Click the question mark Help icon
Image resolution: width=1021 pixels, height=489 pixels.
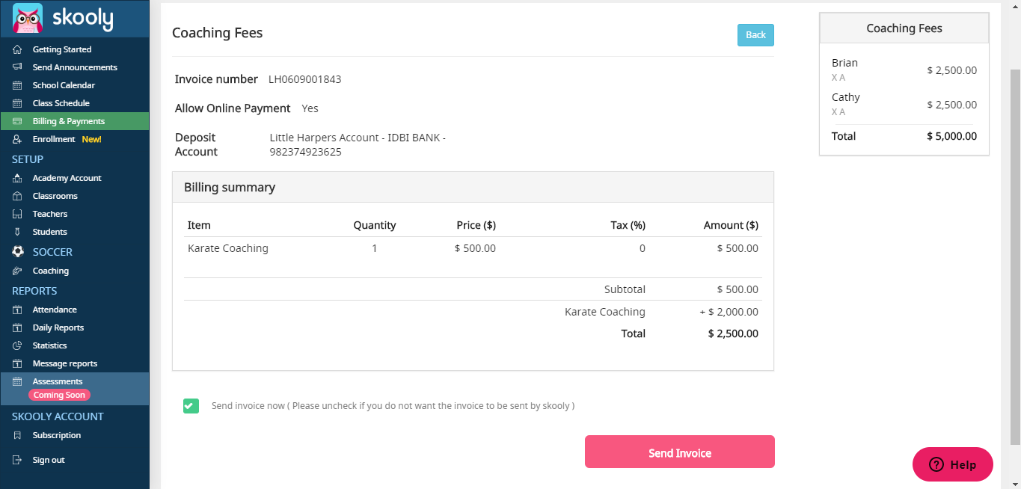pyautogui.click(x=936, y=464)
